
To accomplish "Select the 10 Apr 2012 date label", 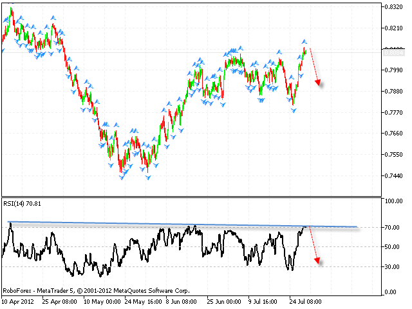I will coord(19,301).
